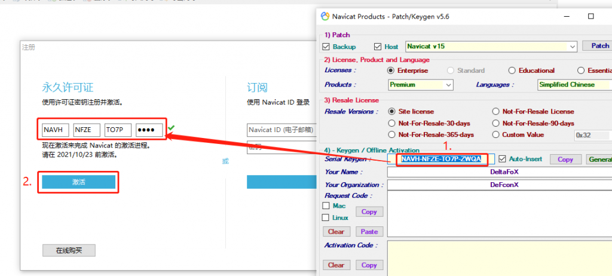
Task: Click the 订阅 subscription heading text
Action: [257, 87]
